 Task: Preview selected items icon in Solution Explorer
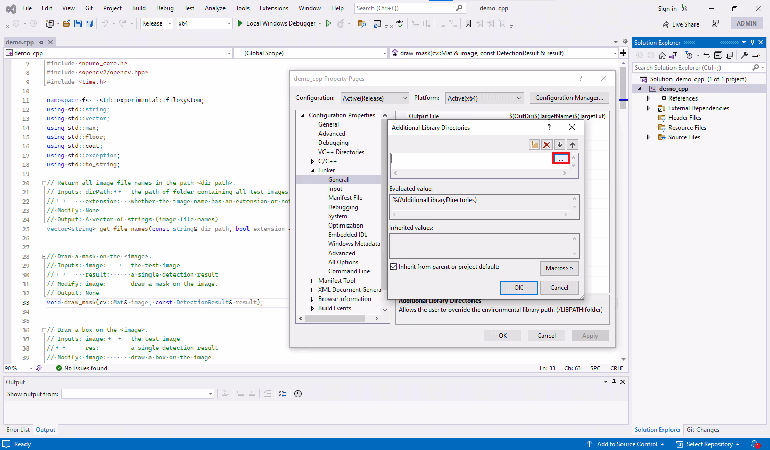(756, 55)
